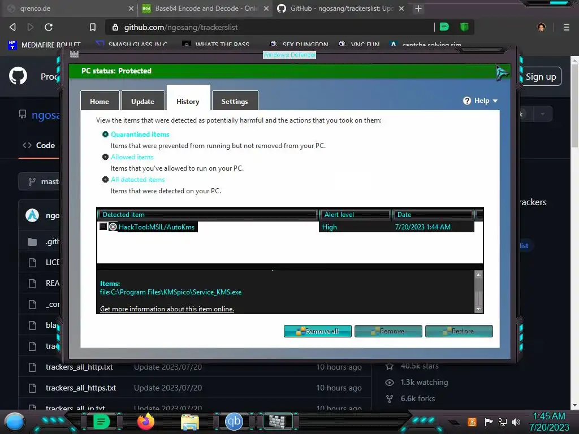The width and height of the screenshot is (579, 434).
Task: Click the Help question mark icon
Action: click(466, 101)
